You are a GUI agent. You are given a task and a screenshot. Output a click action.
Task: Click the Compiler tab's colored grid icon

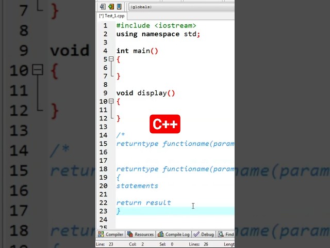point(101,234)
